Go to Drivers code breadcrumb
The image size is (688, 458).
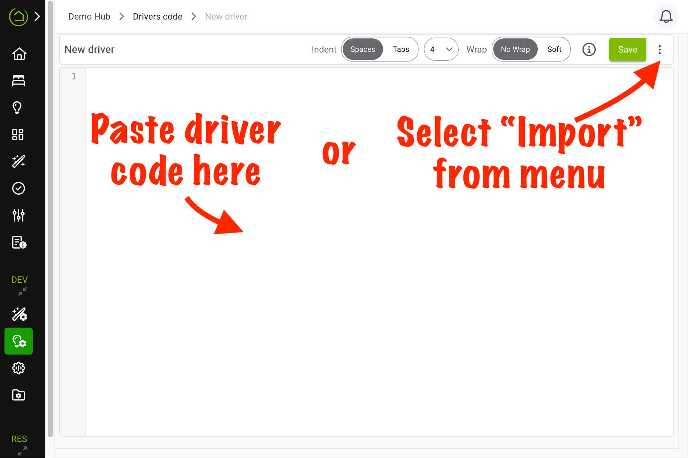[x=158, y=16]
